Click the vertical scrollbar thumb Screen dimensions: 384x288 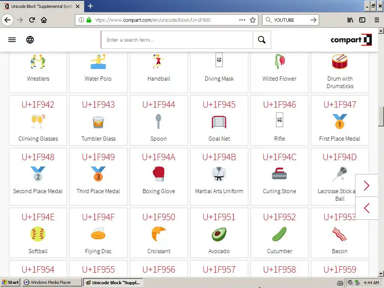click(x=381, y=117)
